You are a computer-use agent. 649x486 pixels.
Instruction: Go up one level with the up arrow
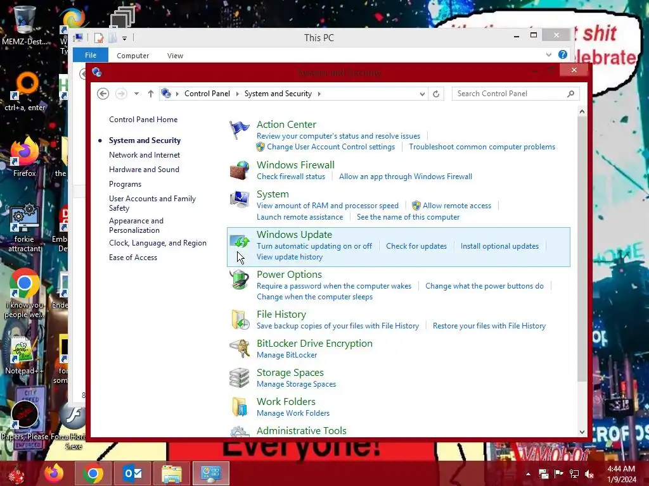[151, 94]
